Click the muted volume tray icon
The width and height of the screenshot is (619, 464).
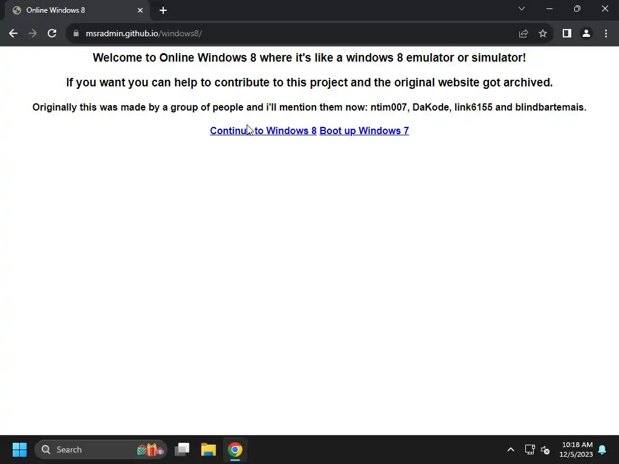point(545,449)
